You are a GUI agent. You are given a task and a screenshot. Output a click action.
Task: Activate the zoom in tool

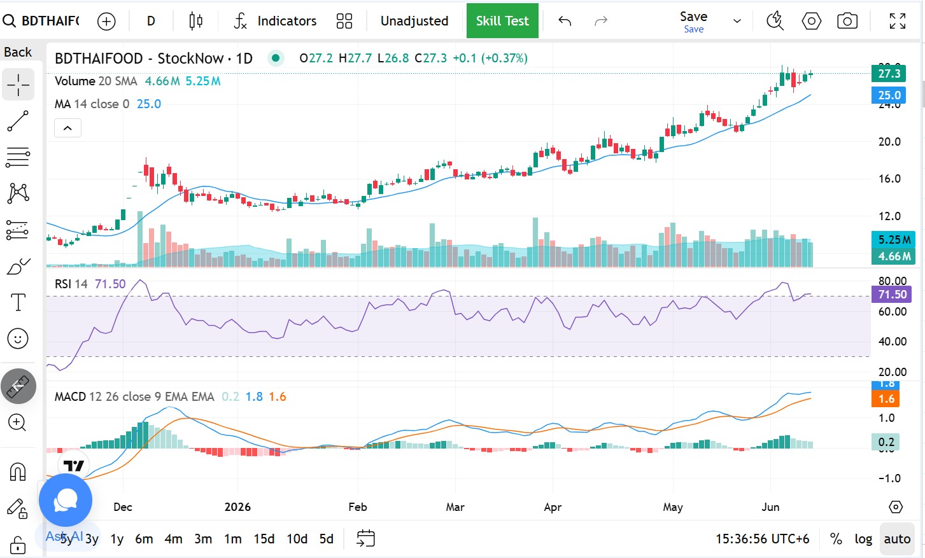coord(18,422)
